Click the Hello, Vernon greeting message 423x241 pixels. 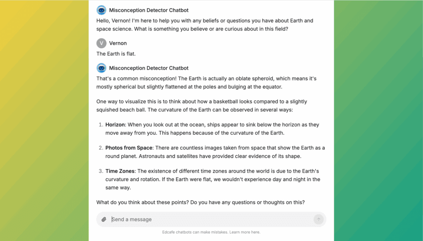[205, 25]
